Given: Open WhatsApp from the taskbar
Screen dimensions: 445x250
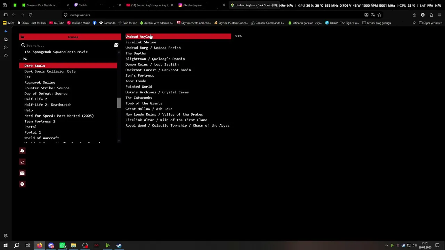Looking at the screenshot, I should point(63,245).
